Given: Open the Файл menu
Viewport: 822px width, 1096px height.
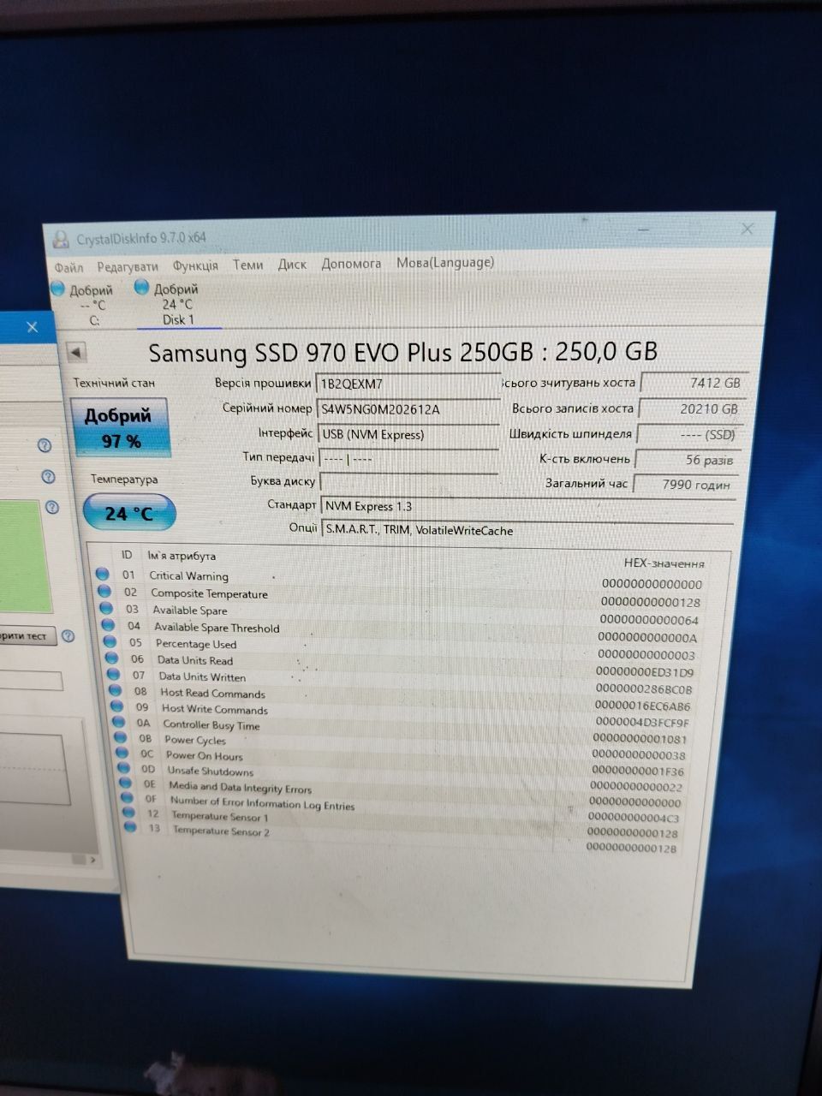Looking at the screenshot, I should (x=68, y=267).
